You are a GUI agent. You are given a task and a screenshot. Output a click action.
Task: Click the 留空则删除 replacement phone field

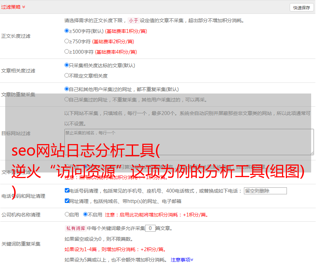pos(265,191)
